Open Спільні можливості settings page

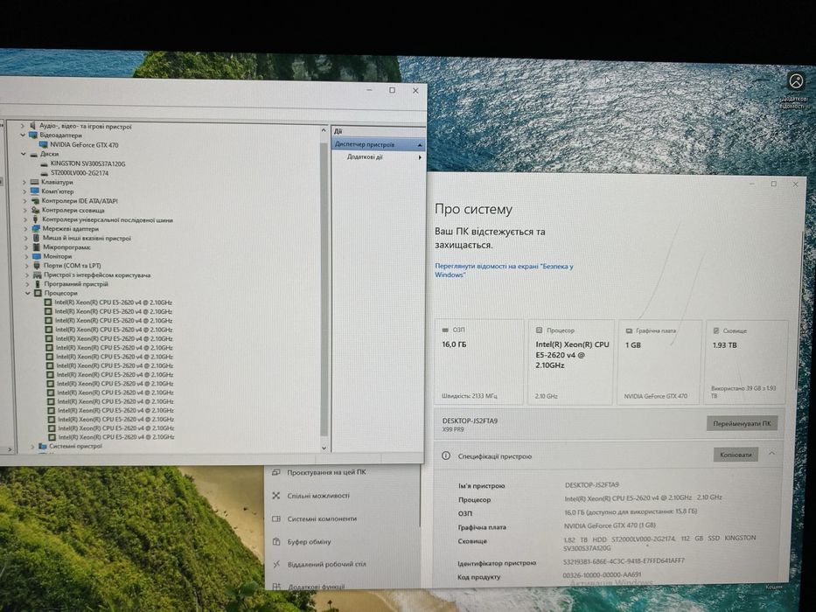[319, 496]
